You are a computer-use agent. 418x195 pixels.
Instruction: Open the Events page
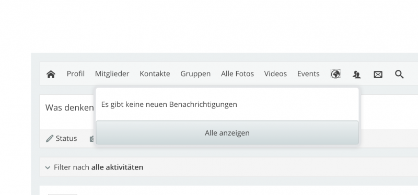tap(308, 74)
